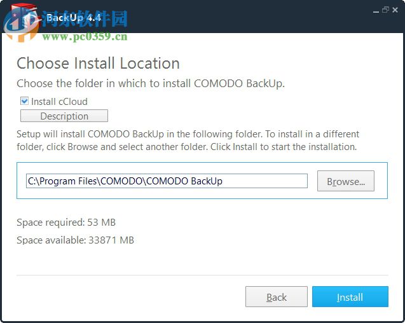This screenshot has width=405, height=323.
Task: Minimize the COMODO BackUp installer window
Action: coord(376,11)
